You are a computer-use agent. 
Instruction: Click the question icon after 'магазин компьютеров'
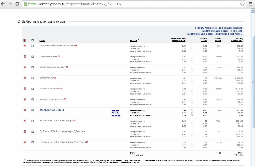coord(65,99)
